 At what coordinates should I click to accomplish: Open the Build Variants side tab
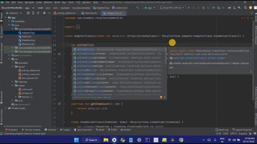click(2, 116)
